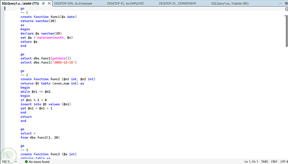Click the split editor icon
Image resolution: width=288 pixels, height=164 pixels.
[286, 9]
